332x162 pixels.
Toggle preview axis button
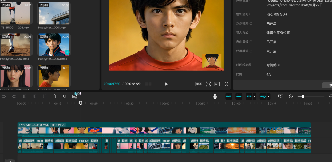coord(263,96)
